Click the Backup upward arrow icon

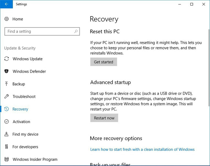pyautogui.click(x=6, y=84)
